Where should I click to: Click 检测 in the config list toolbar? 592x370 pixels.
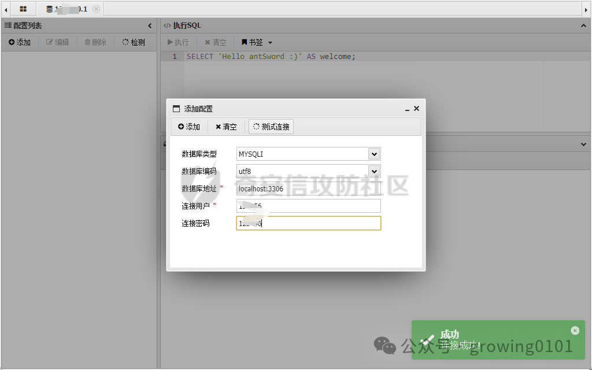(134, 42)
